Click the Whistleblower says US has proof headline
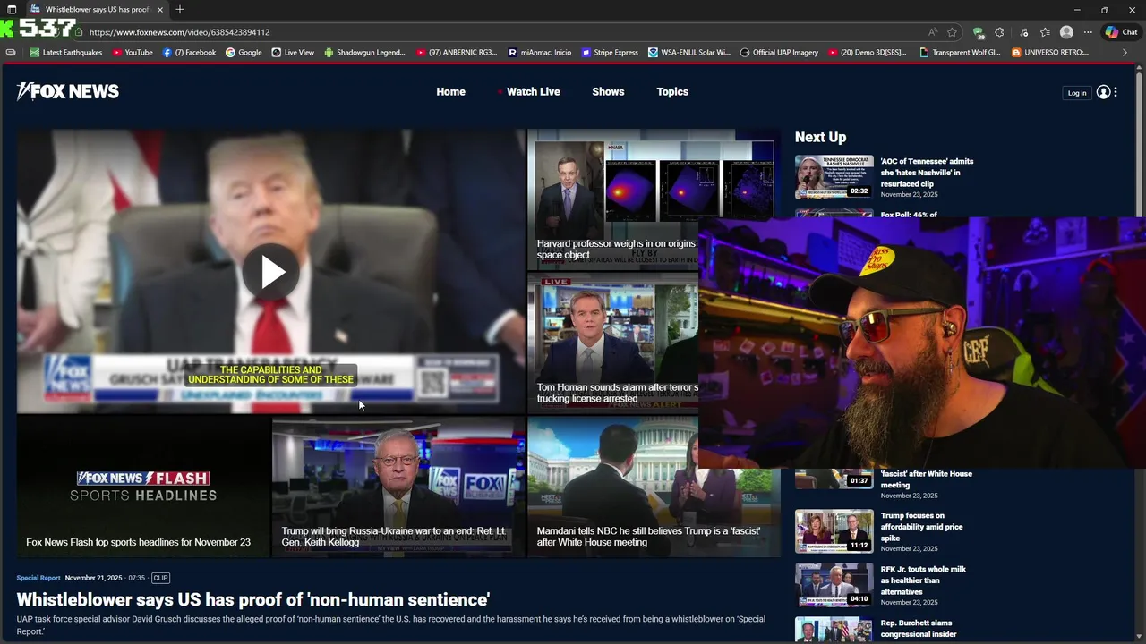 [253, 600]
